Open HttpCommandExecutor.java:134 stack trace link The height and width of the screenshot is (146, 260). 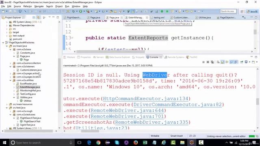[x=145, y=99]
